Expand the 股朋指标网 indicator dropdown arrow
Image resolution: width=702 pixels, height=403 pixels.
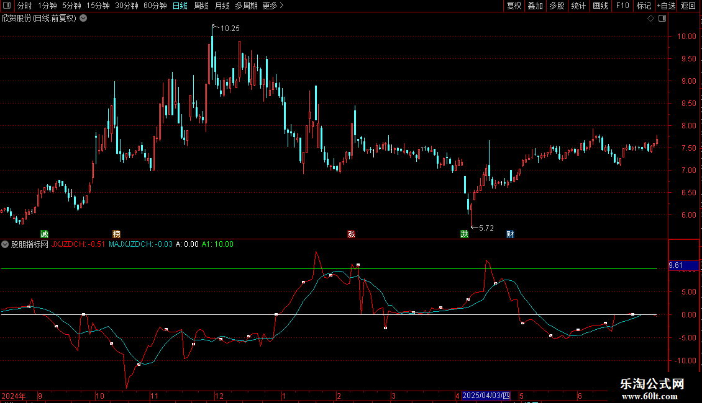pyautogui.click(x=5, y=244)
